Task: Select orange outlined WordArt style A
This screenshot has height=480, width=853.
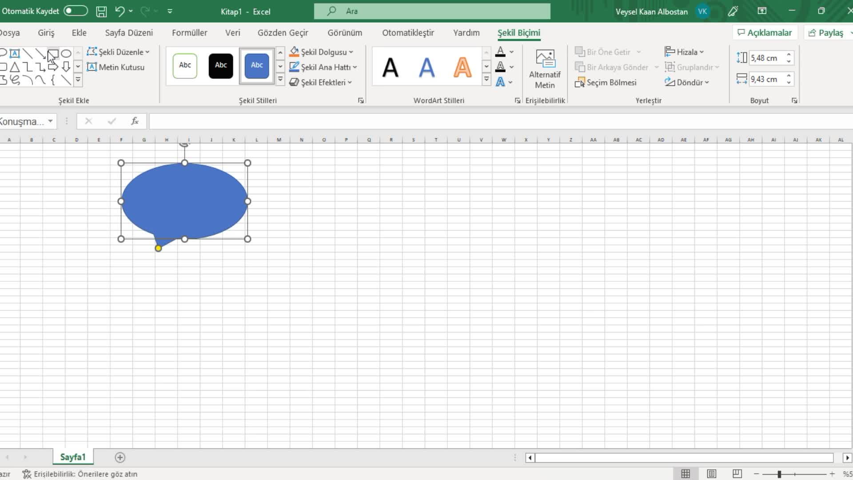Action: click(x=462, y=68)
